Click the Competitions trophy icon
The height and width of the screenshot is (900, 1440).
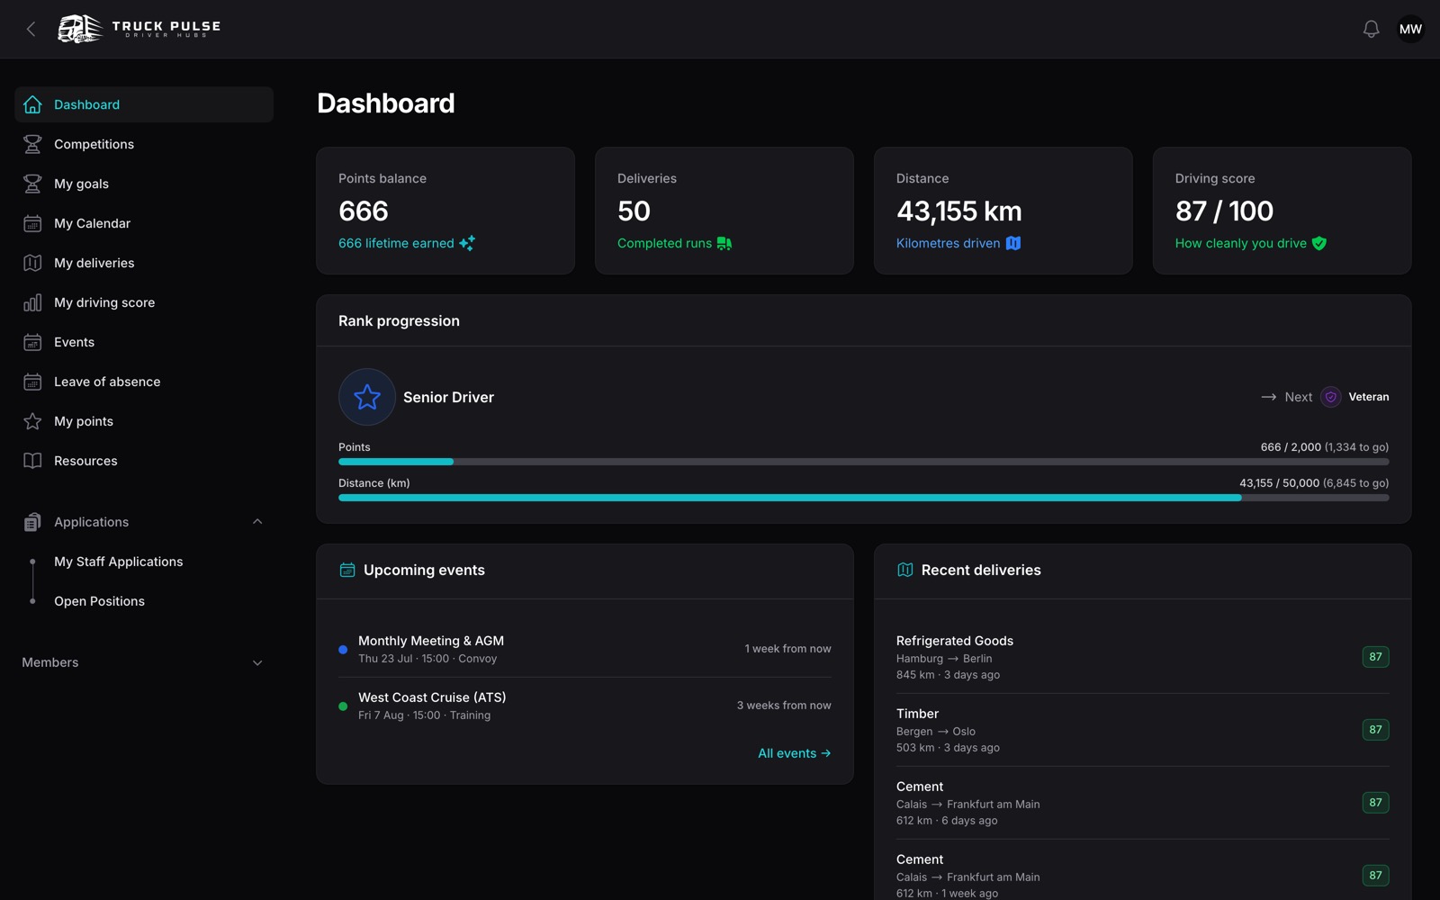(32, 144)
